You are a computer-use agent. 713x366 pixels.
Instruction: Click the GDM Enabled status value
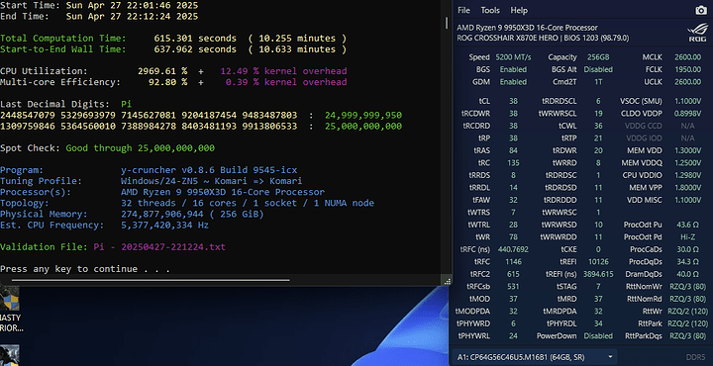tap(513, 82)
